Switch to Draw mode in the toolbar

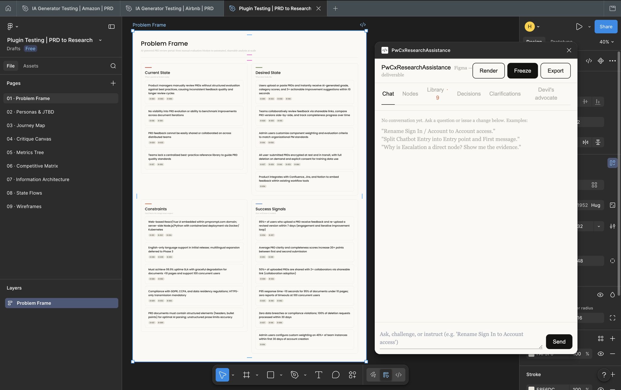pyautogui.click(x=373, y=375)
